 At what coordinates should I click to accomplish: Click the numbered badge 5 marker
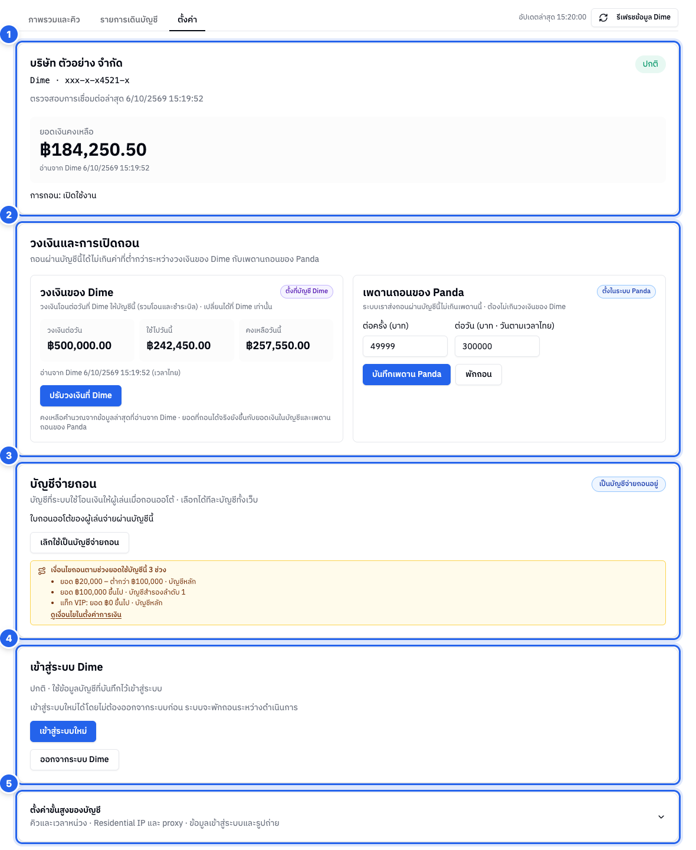tap(9, 784)
